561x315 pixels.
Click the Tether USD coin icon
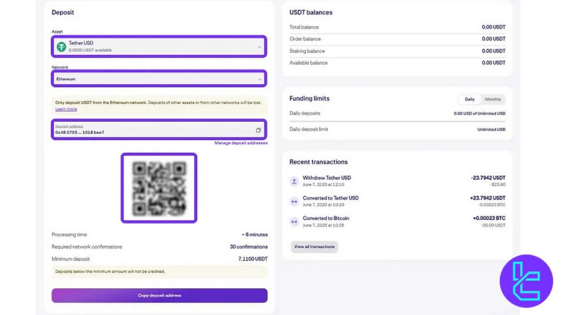[x=61, y=46]
